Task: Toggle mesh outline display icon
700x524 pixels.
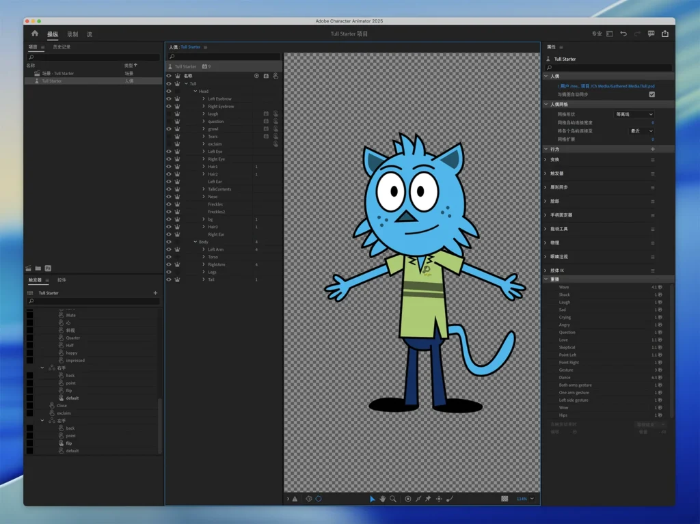Action: [x=308, y=499]
